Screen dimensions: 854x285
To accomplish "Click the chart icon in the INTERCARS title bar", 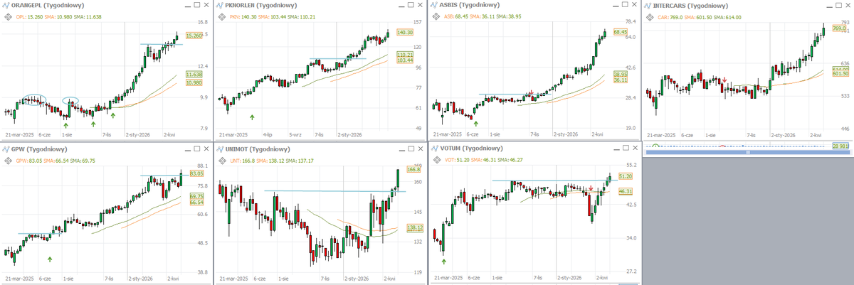I will tap(647, 5).
